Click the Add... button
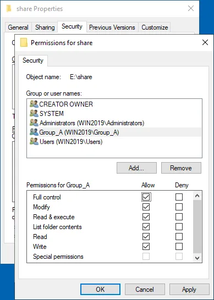 (136, 168)
